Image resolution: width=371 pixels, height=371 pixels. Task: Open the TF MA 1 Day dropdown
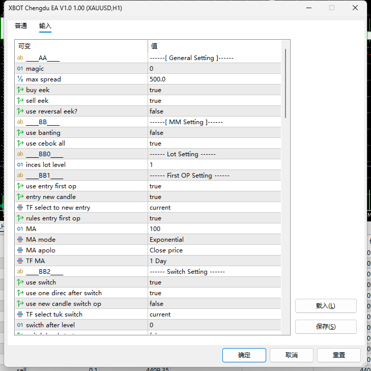214,261
